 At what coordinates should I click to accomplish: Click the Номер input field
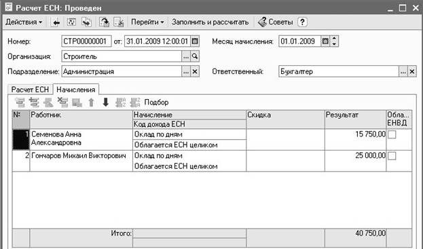86,41
